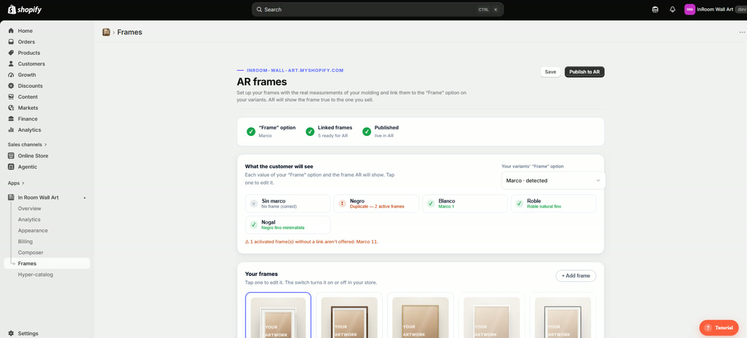Open the Sidekick icon in top bar

coord(655,9)
